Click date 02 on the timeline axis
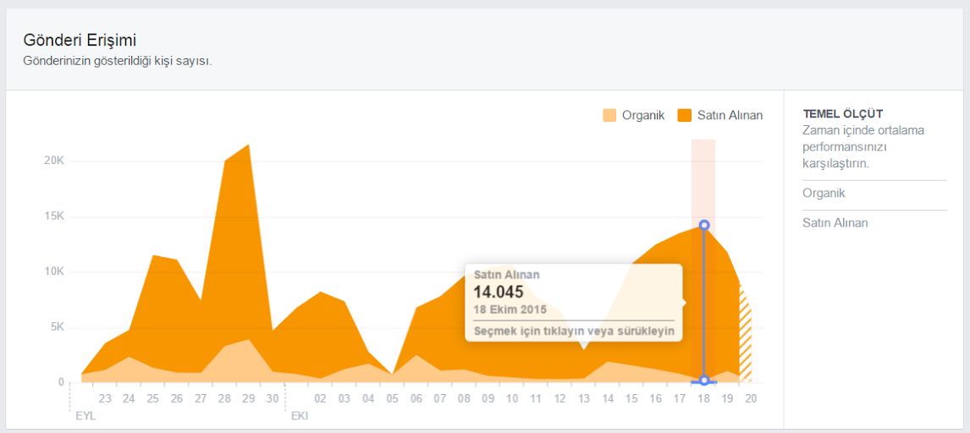 pyautogui.click(x=320, y=398)
